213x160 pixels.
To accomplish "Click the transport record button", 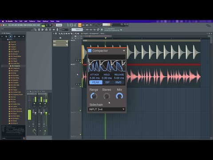I will (54, 25).
